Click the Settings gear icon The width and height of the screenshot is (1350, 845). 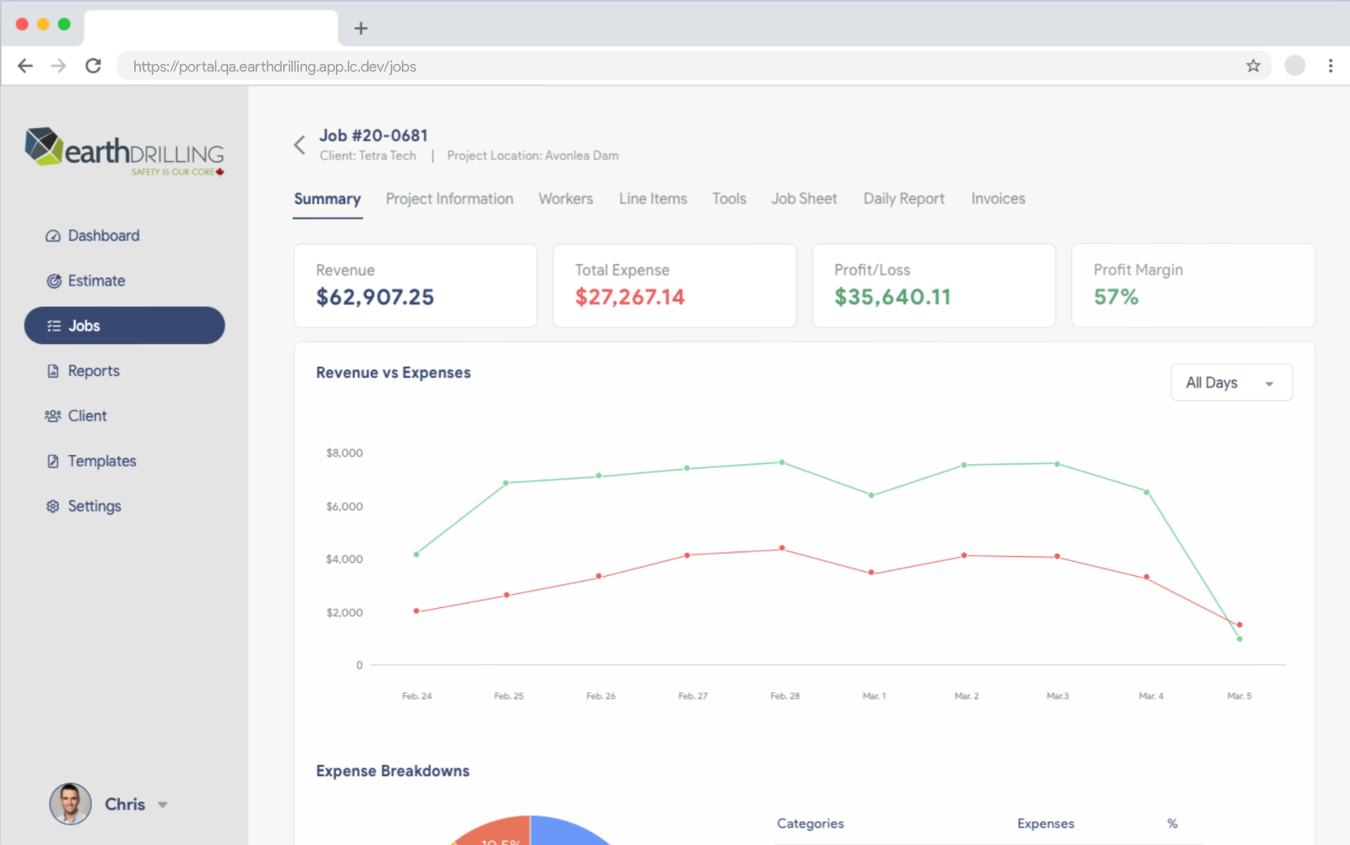[53, 506]
